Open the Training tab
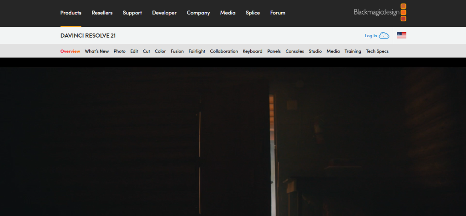The image size is (466, 216). (x=353, y=51)
